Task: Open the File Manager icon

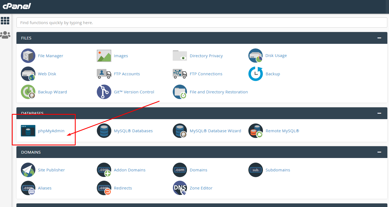Action: tap(28, 56)
